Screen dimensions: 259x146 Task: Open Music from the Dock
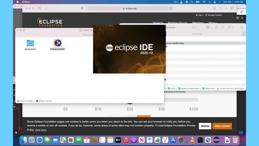(126, 140)
